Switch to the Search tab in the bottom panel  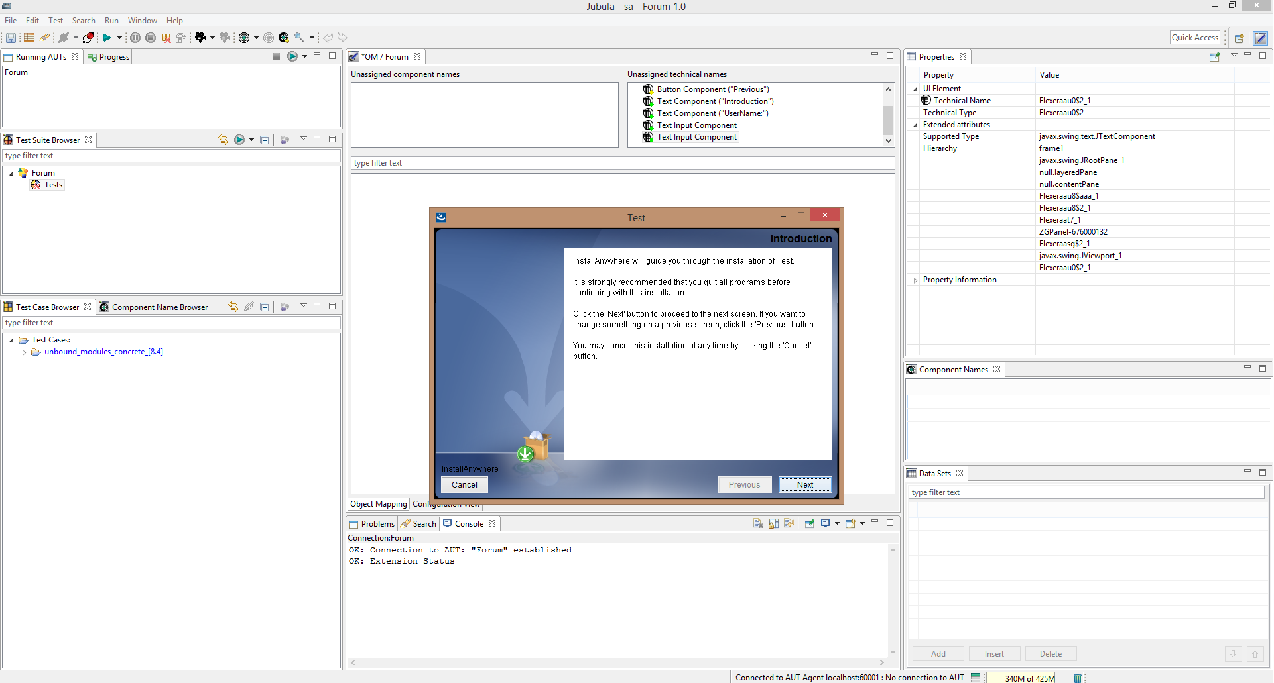click(418, 524)
